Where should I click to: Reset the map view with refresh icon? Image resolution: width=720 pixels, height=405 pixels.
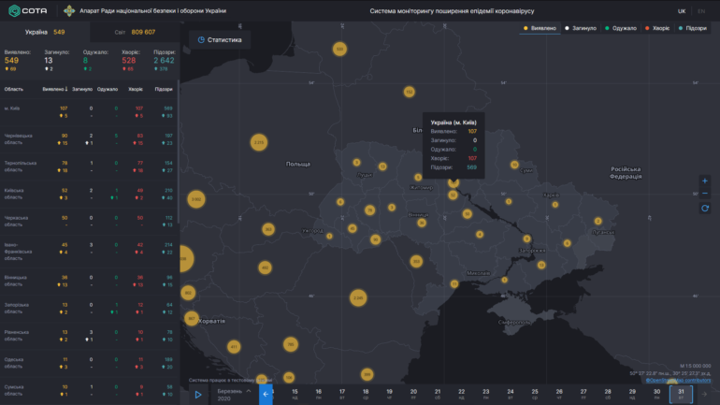[704, 209]
